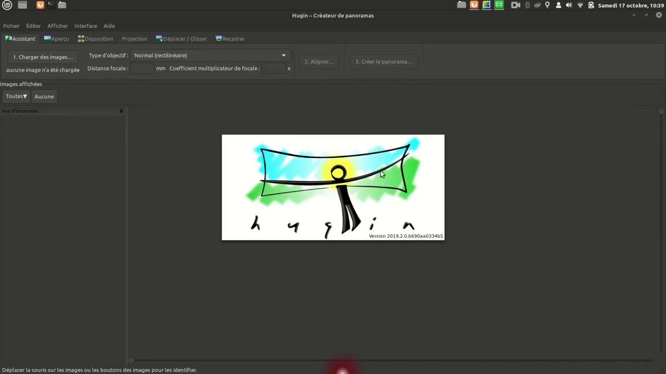Image resolution: width=666 pixels, height=374 pixels.
Task: Launch Firefox from the left panel launcher
Action: tap(40, 5)
